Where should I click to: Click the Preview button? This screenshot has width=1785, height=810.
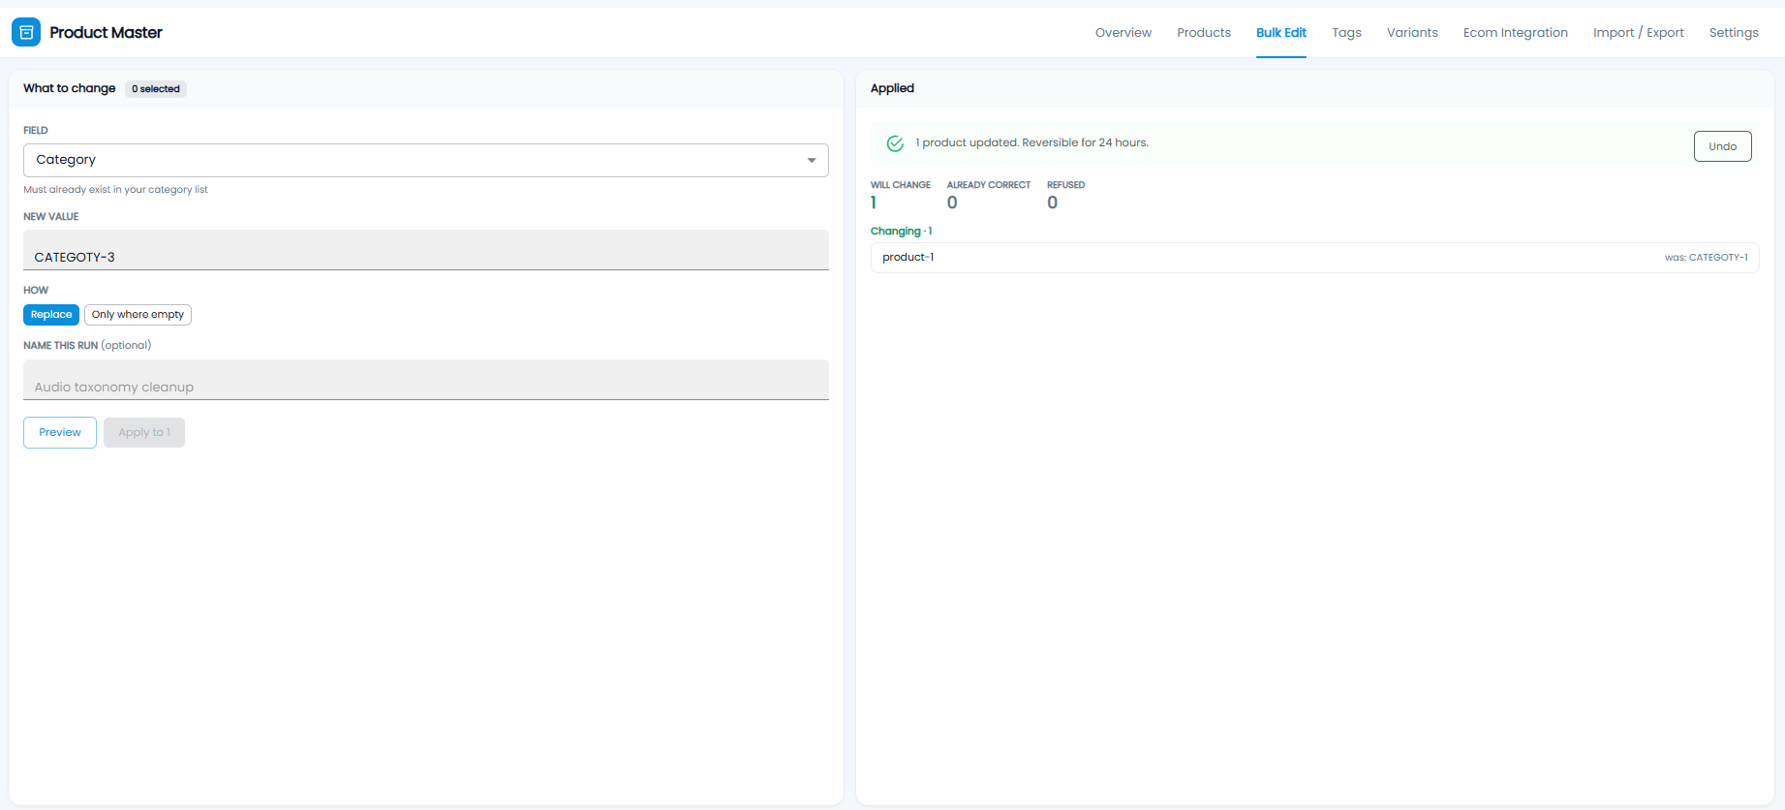click(x=60, y=432)
